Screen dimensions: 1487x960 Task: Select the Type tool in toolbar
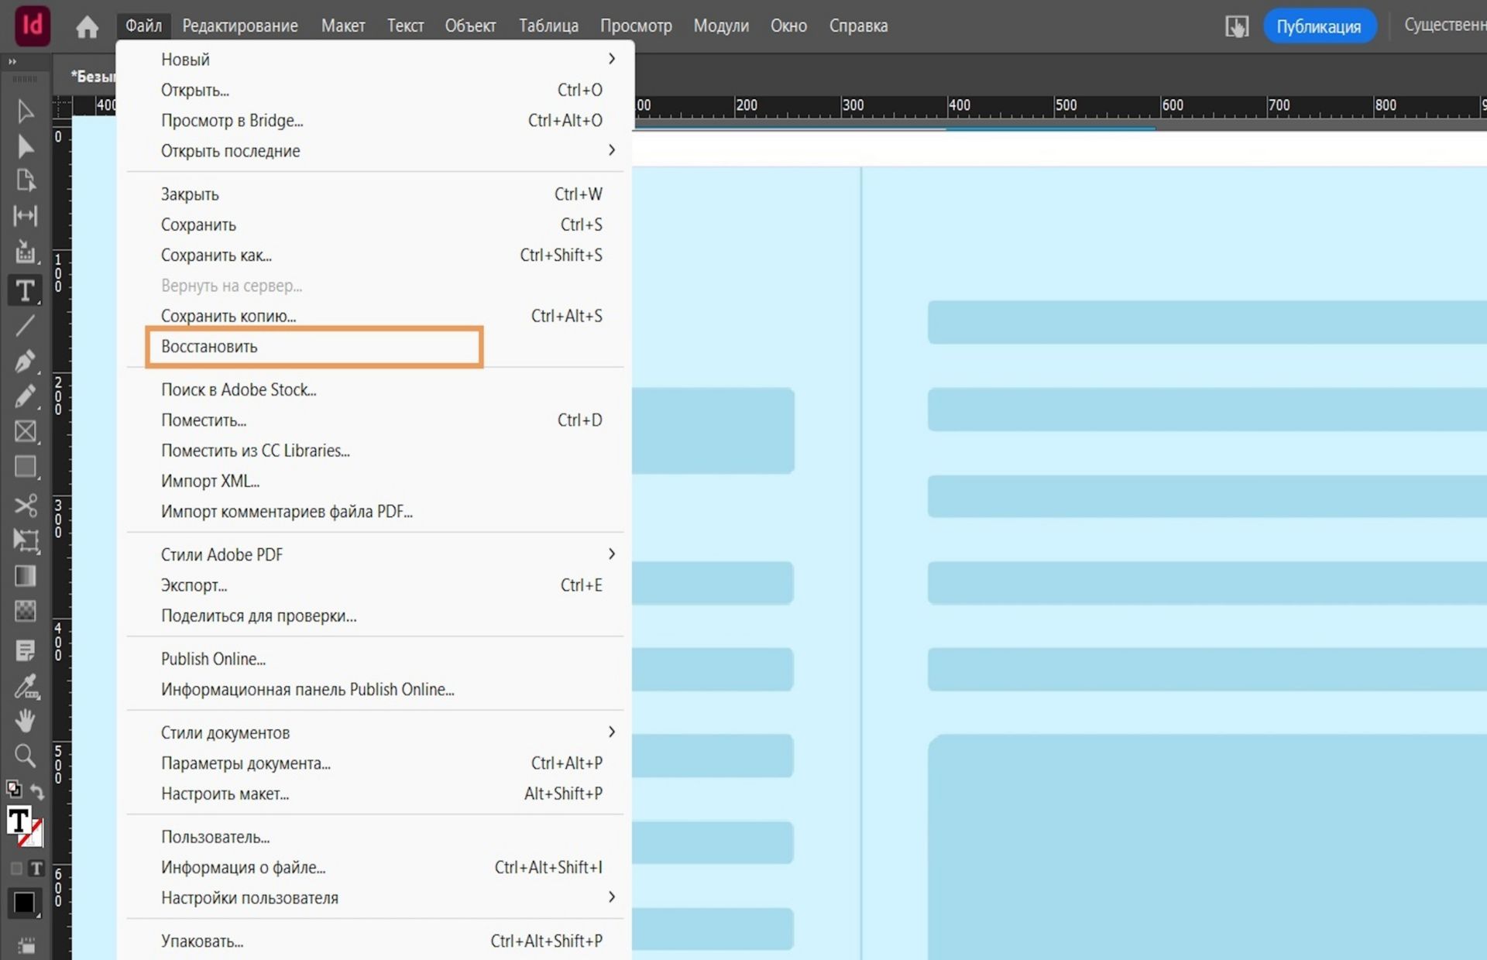pos(25,291)
